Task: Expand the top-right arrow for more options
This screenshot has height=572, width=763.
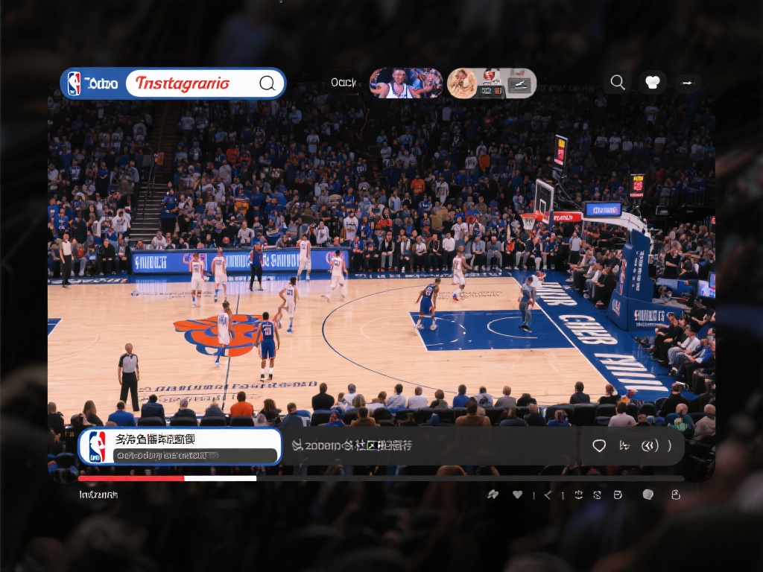Action: pyautogui.click(x=688, y=83)
